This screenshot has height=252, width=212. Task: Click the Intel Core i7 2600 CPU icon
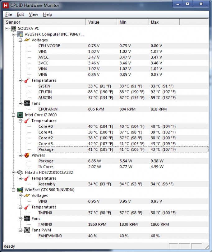click(x=20, y=115)
